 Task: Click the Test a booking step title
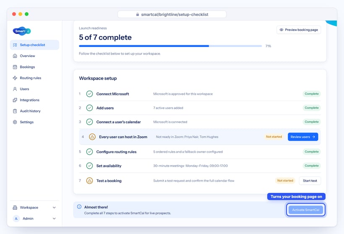[109, 181]
